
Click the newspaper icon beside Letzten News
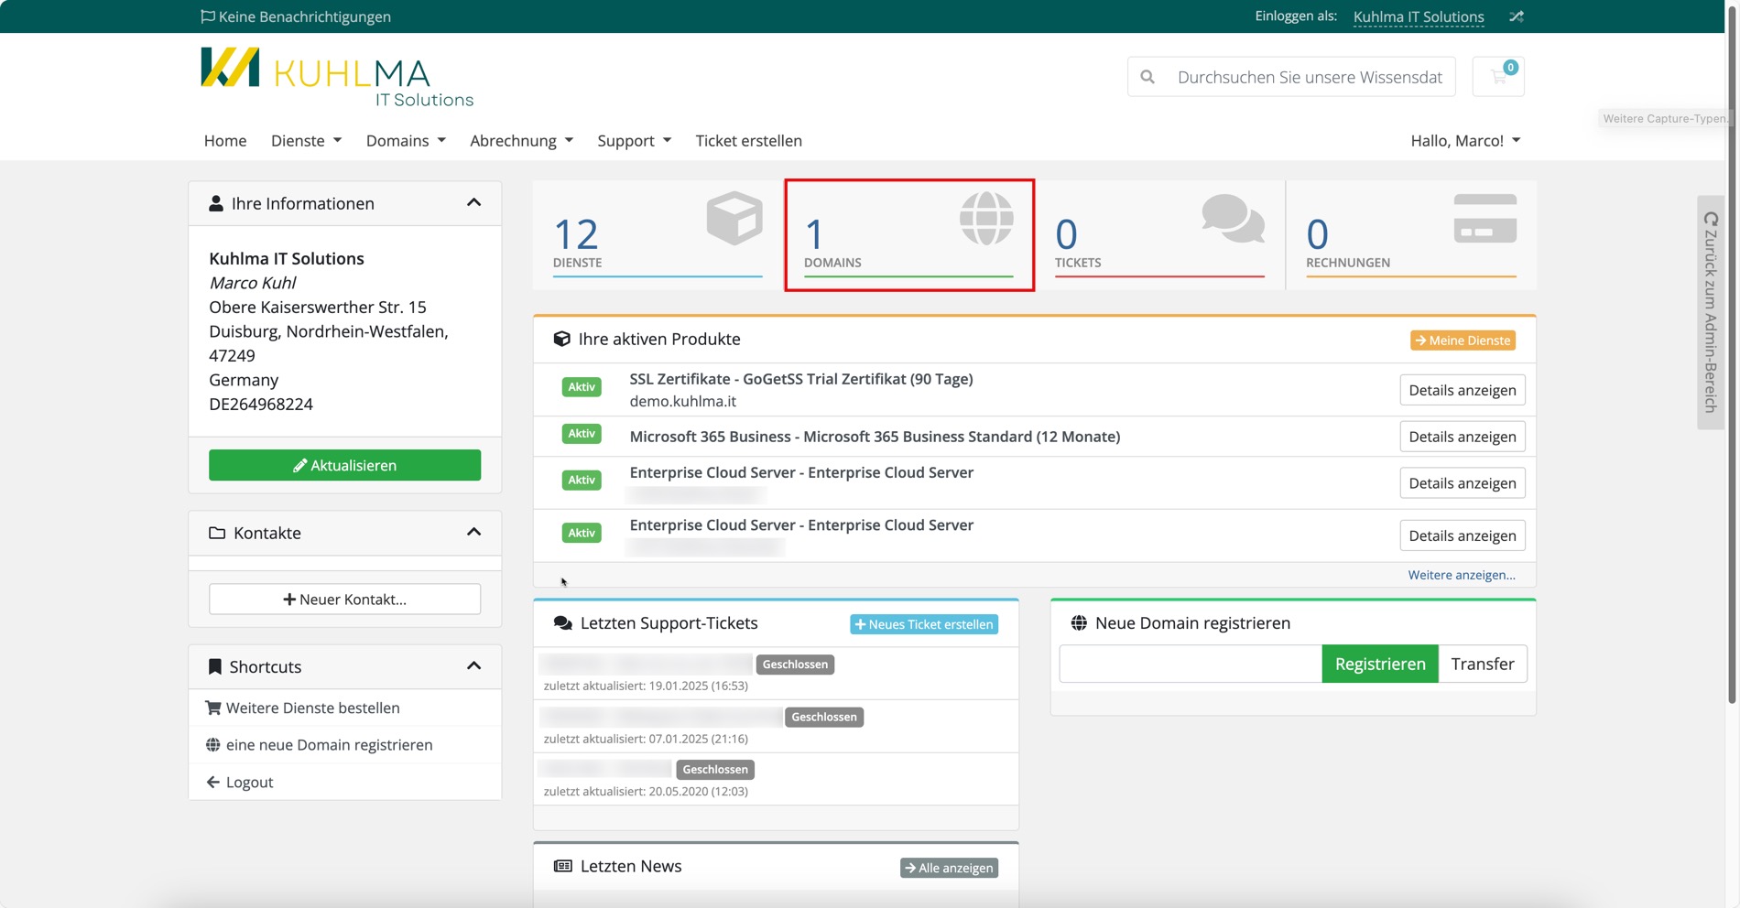[x=563, y=866]
